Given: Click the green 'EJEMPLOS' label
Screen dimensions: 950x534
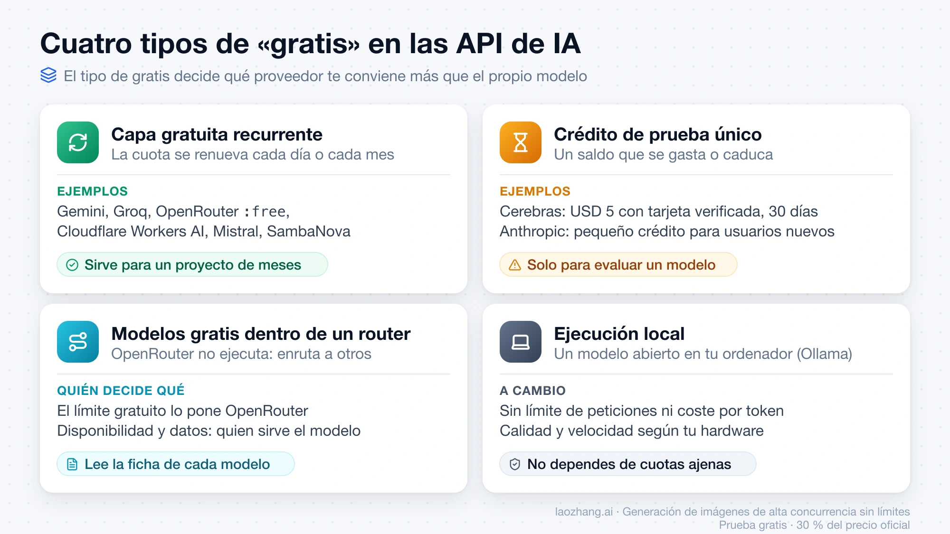Looking at the screenshot, I should pos(92,191).
